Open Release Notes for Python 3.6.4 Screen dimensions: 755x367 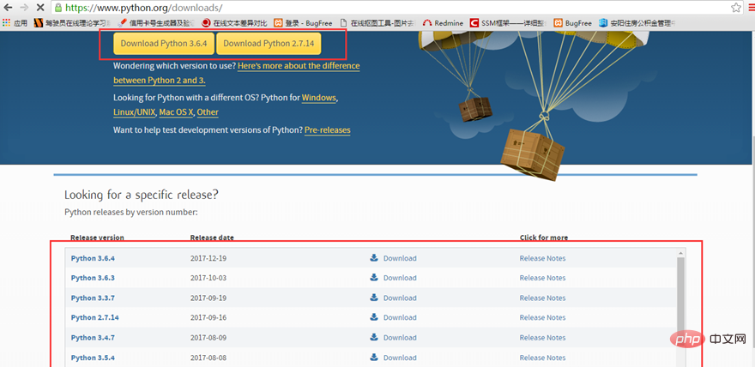coord(542,258)
